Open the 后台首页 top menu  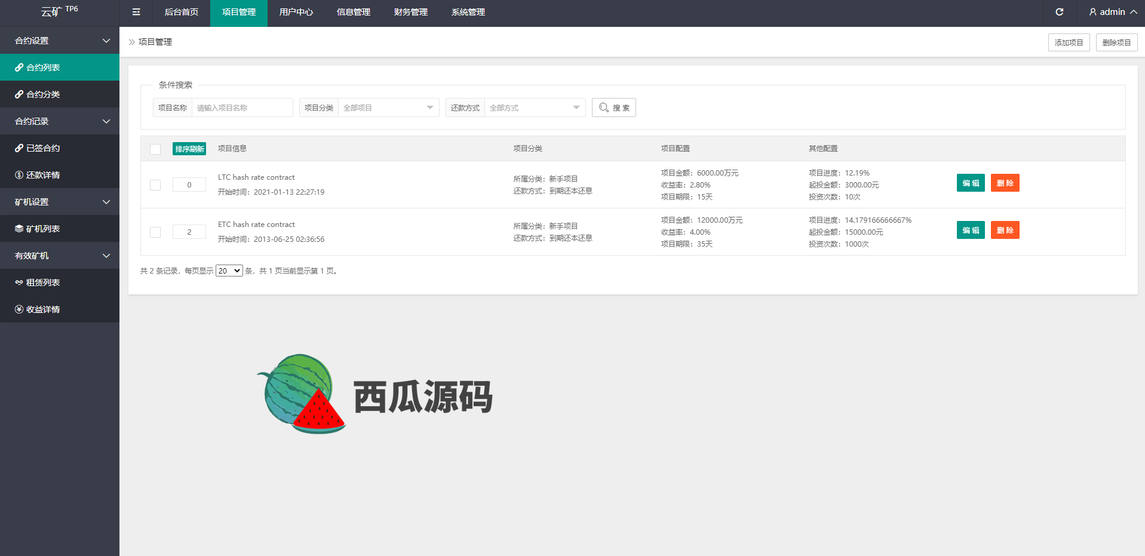point(182,12)
